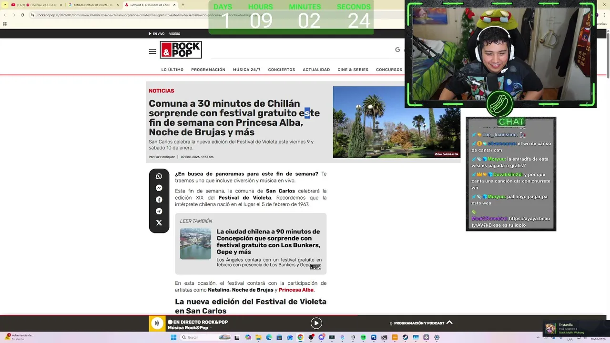610x343 pixels.
Task: Open the related Los Bunkers, Gepe article headline
Action: click(268, 242)
